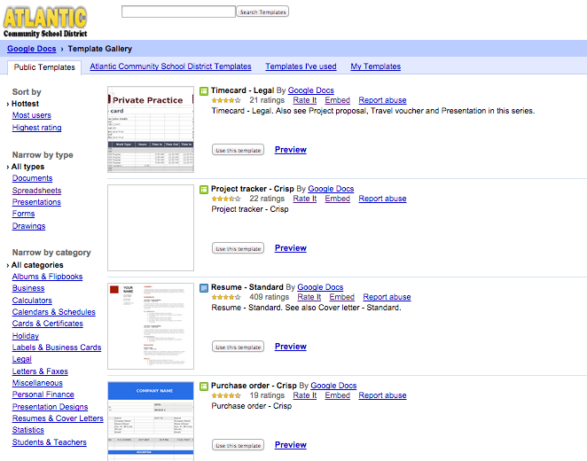Open Templates I've used tab
Viewport: 587px width, 461px height.
301,66
